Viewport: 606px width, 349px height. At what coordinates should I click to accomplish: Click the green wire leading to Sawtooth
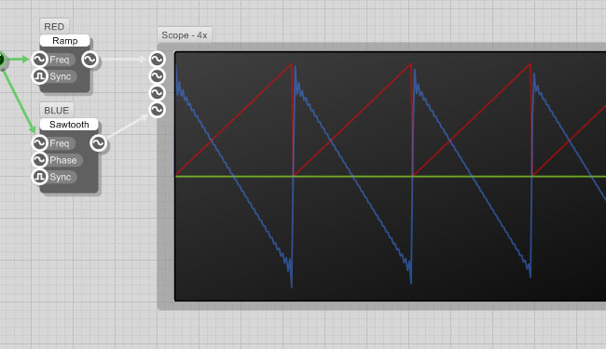coord(19,101)
